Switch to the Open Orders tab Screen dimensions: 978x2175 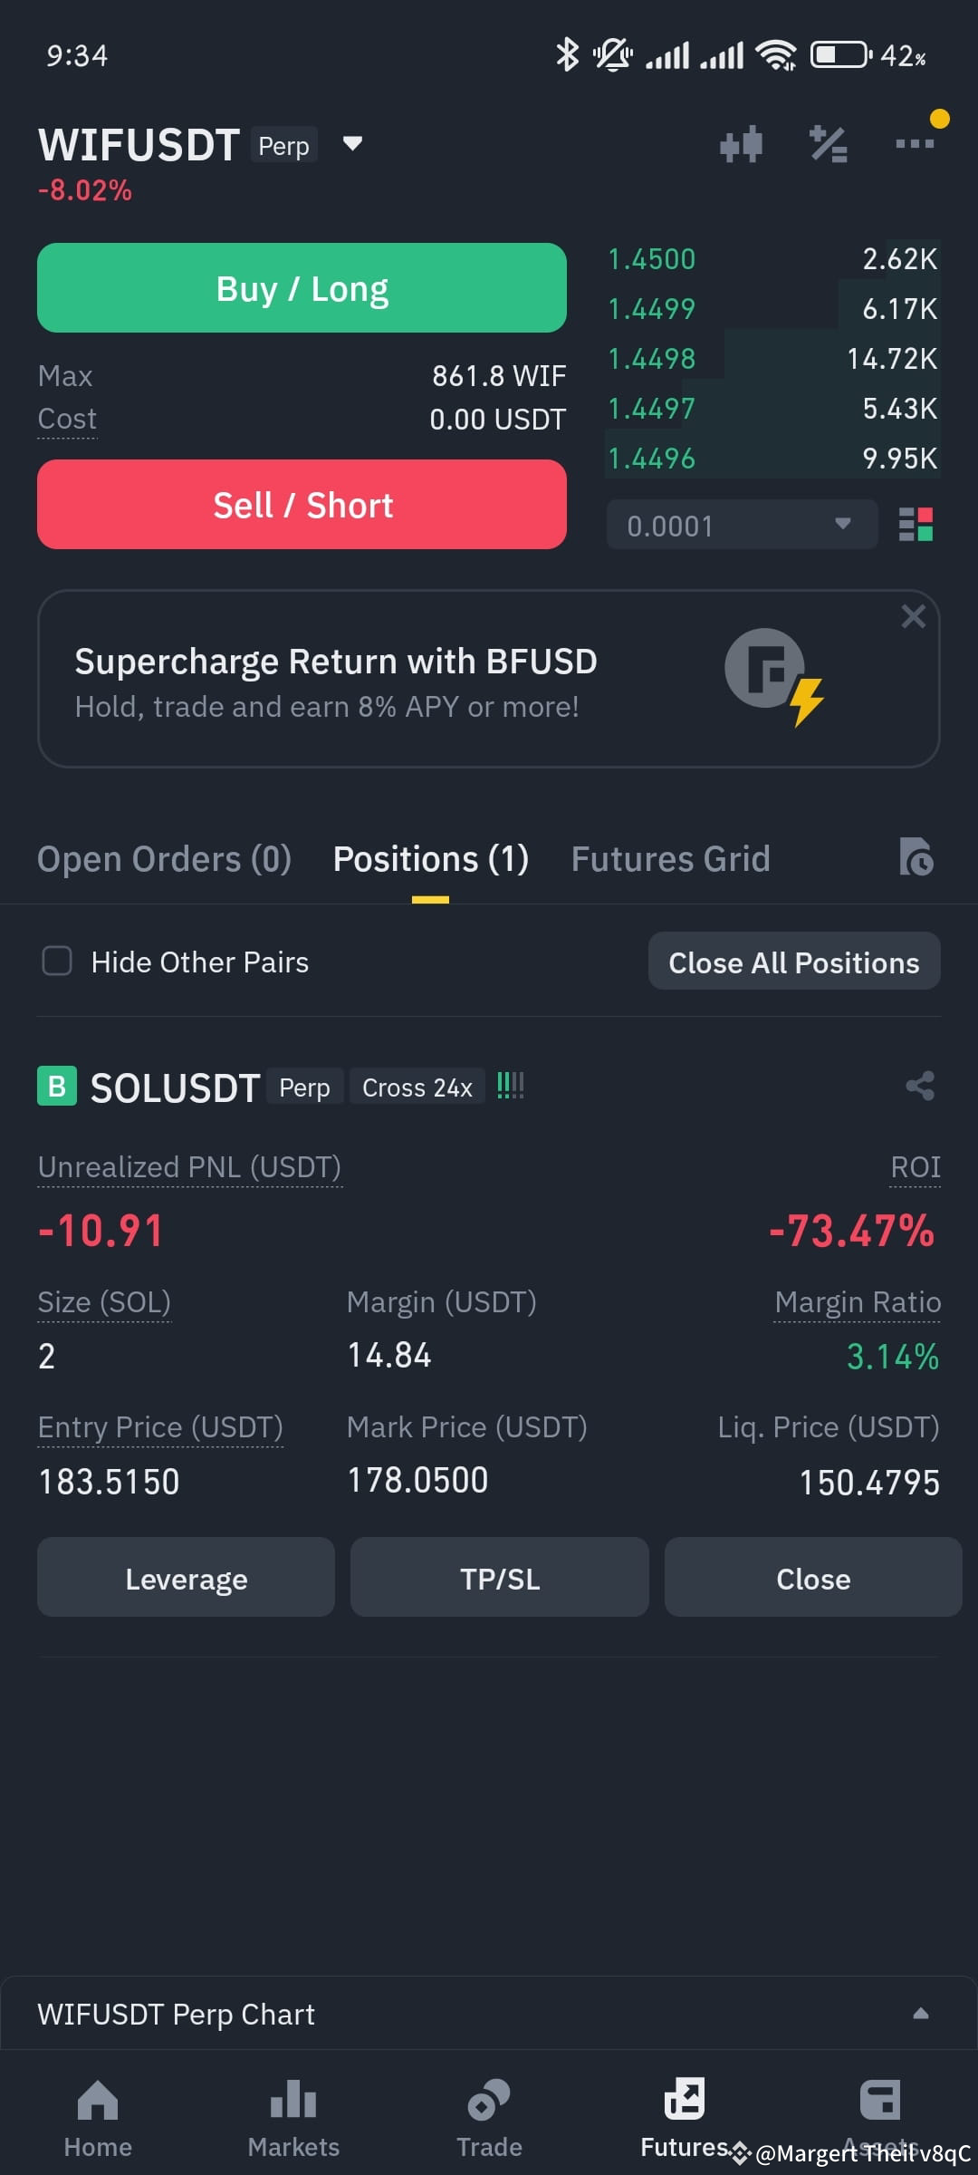coord(164,859)
